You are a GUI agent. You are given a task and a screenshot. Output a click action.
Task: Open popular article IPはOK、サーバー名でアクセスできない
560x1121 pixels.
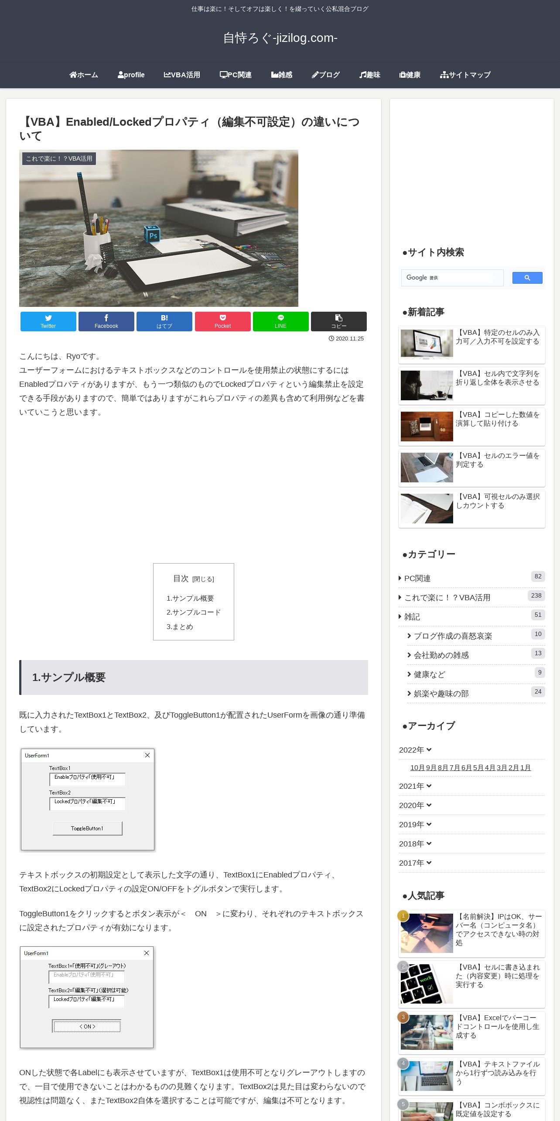tap(472, 934)
